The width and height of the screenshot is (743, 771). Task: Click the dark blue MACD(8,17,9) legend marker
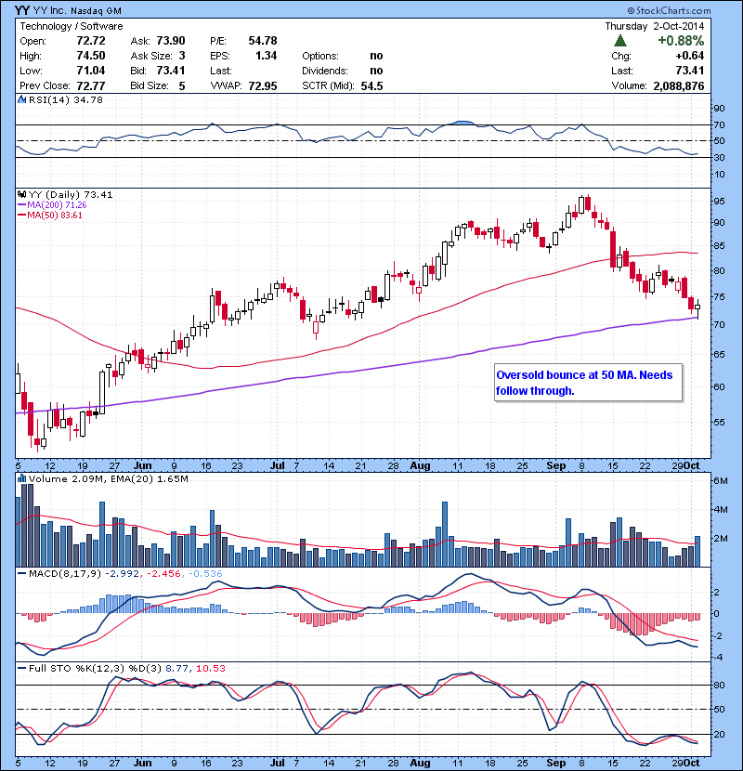pos(21,573)
